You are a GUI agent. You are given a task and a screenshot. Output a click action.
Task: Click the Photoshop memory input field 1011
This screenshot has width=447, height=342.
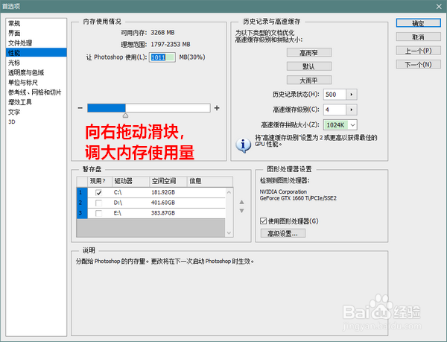(x=162, y=57)
